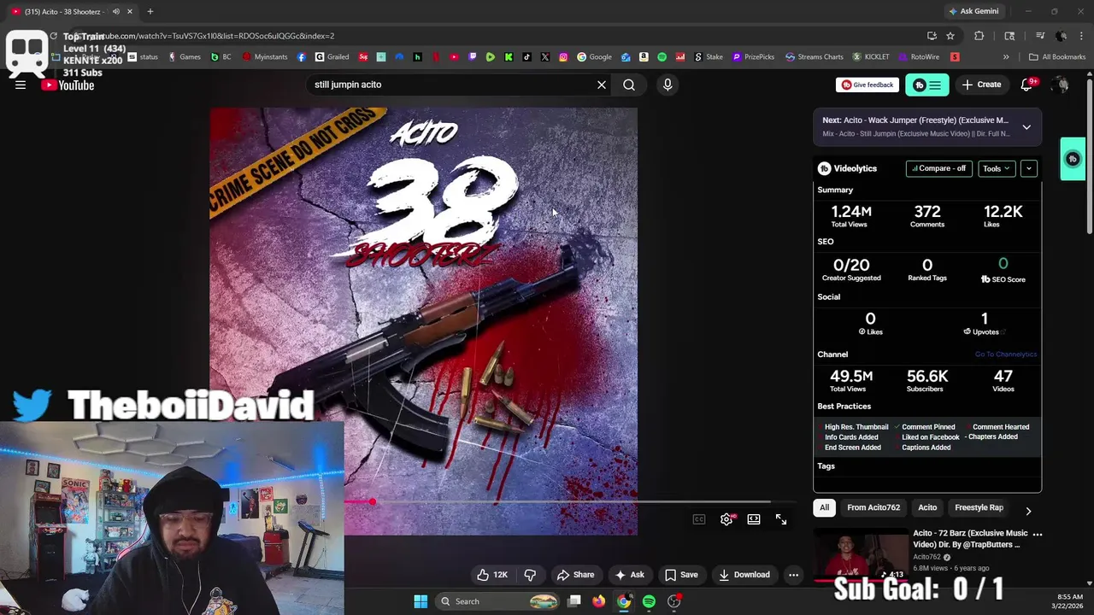Click the Windows taskbar Search box
Image resolution: width=1094 pixels, height=615 pixels.
tap(498, 601)
